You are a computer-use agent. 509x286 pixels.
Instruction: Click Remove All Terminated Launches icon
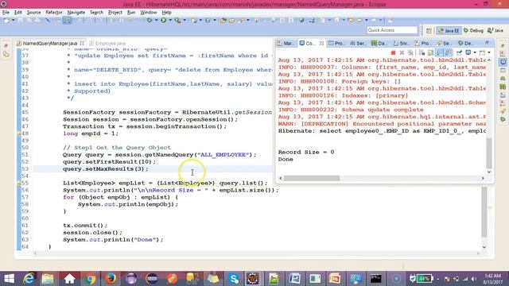coord(410,52)
